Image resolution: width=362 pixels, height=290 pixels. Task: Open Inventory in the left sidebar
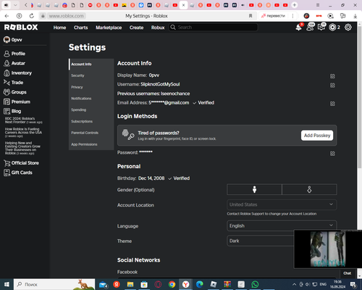tap(17, 73)
